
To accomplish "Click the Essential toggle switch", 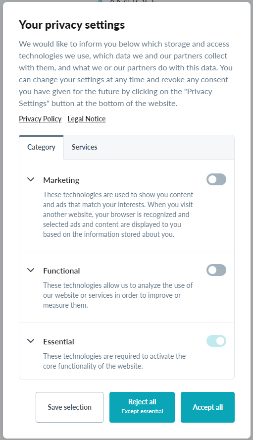I will coord(216,341).
